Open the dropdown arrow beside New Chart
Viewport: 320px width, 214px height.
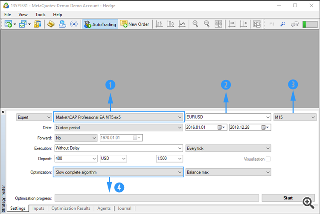[x=15, y=24]
